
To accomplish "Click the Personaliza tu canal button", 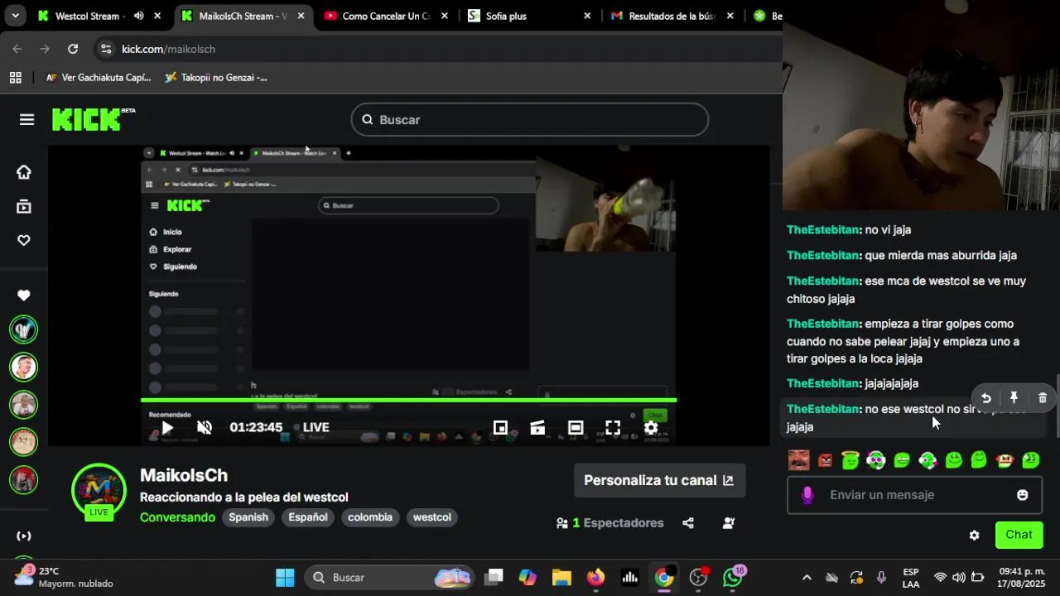I will [659, 480].
